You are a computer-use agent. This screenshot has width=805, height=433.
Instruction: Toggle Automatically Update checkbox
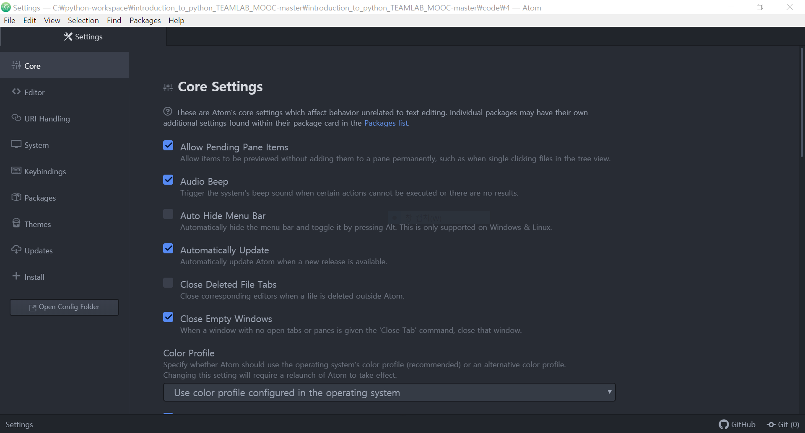[x=168, y=248]
